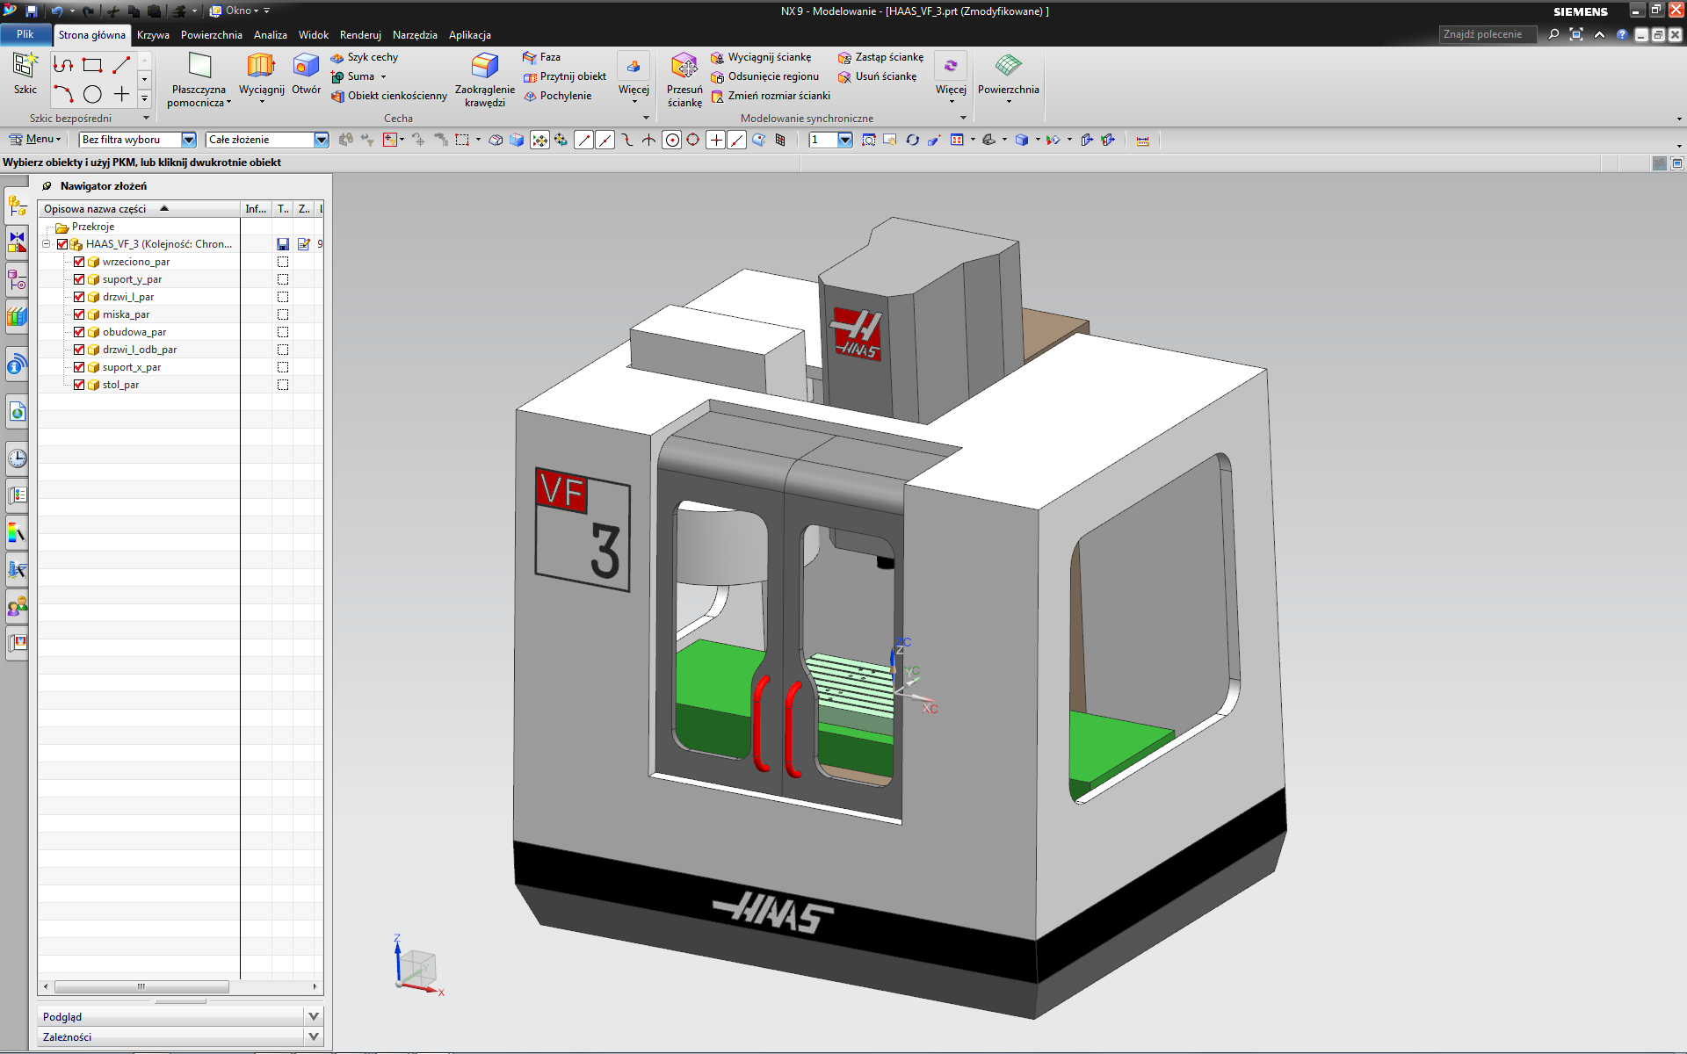Click the Obiekt cienkościenny button
Viewport: 1687px width, 1054px height.
click(x=389, y=96)
